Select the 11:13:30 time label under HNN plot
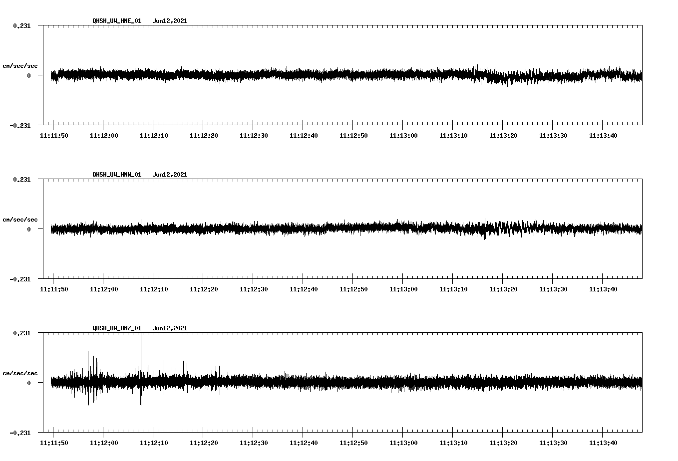678x461 pixels. pyautogui.click(x=553, y=289)
